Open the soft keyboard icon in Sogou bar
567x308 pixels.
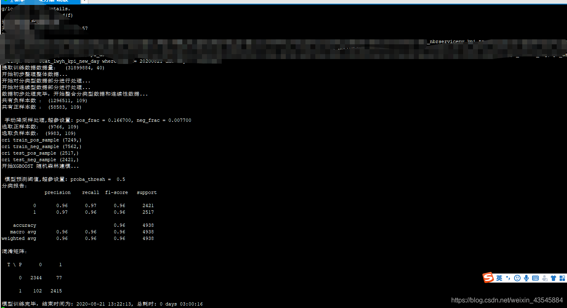pyautogui.click(x=535, y=278)
